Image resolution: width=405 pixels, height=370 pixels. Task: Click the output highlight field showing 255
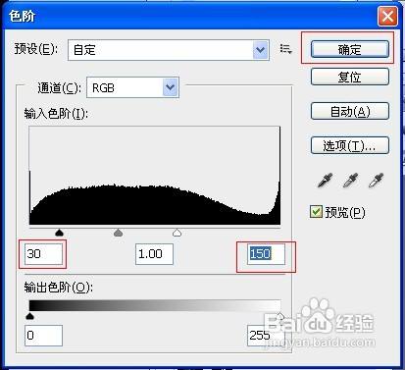pyautogui.click(x=266, y=336)
